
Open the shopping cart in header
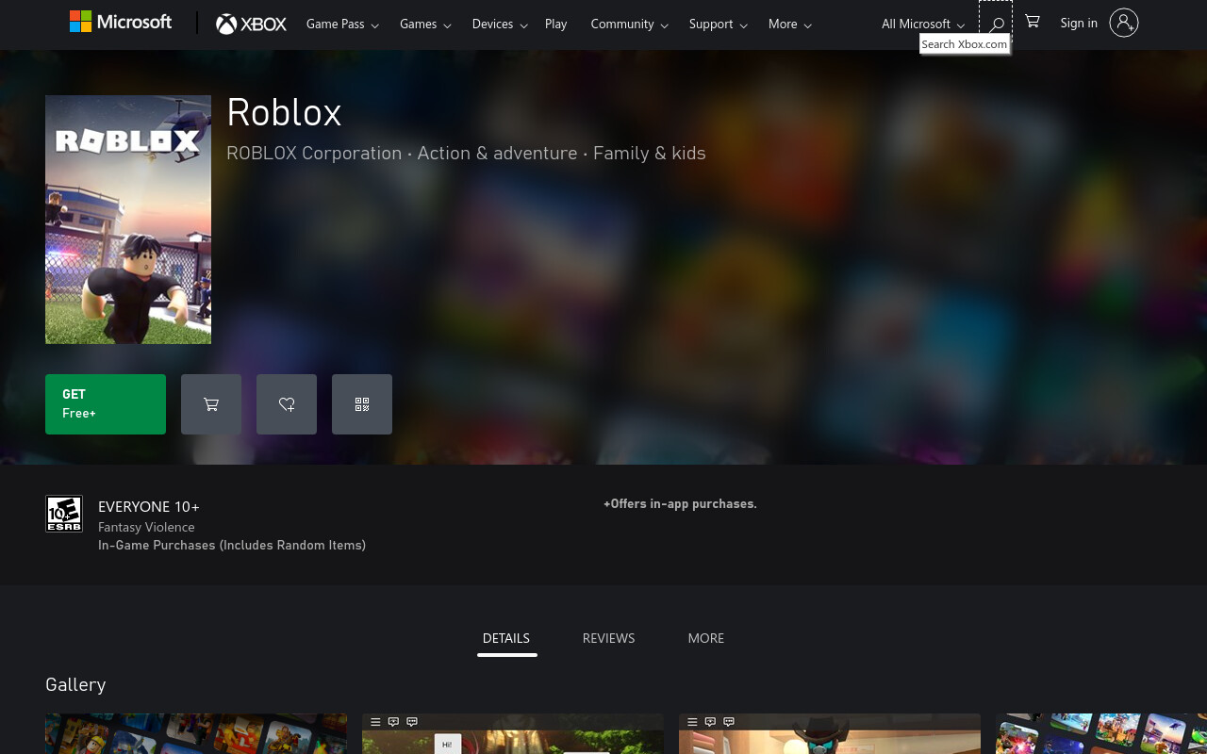click(x=1033, y=22)
